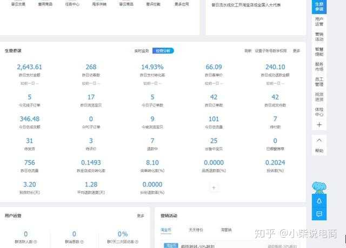Click the up-arrow back-to-top icon in sidebar

[x=319, y=140]
